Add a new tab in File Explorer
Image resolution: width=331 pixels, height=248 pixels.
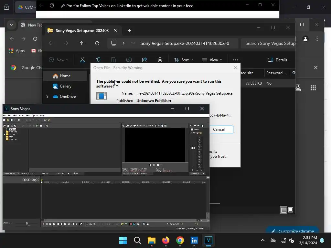(129, 31)
